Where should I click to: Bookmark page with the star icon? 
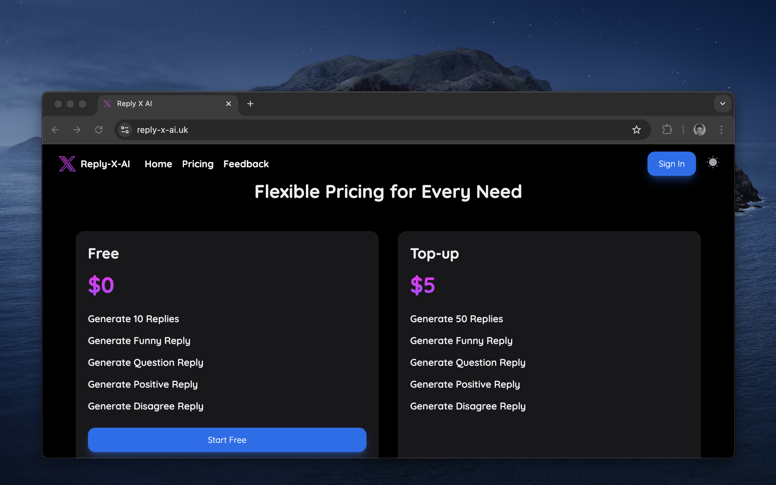coord(636,130)
